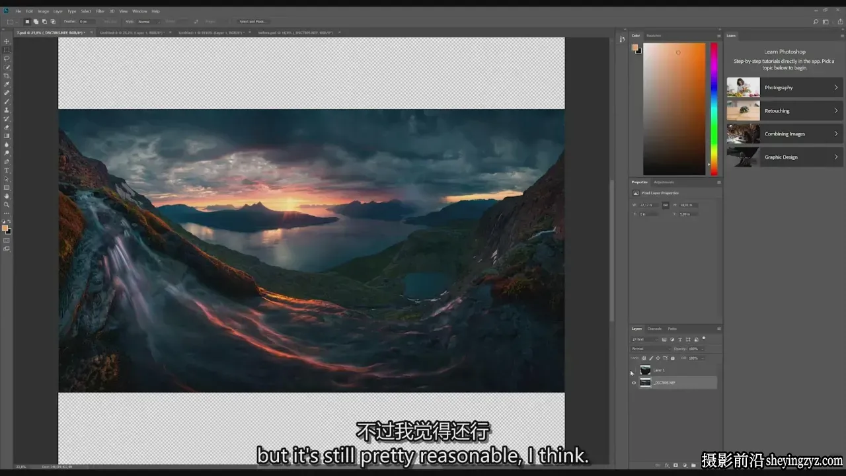
Task: Select the Horizontal Type tool
Action: (7, 170)
